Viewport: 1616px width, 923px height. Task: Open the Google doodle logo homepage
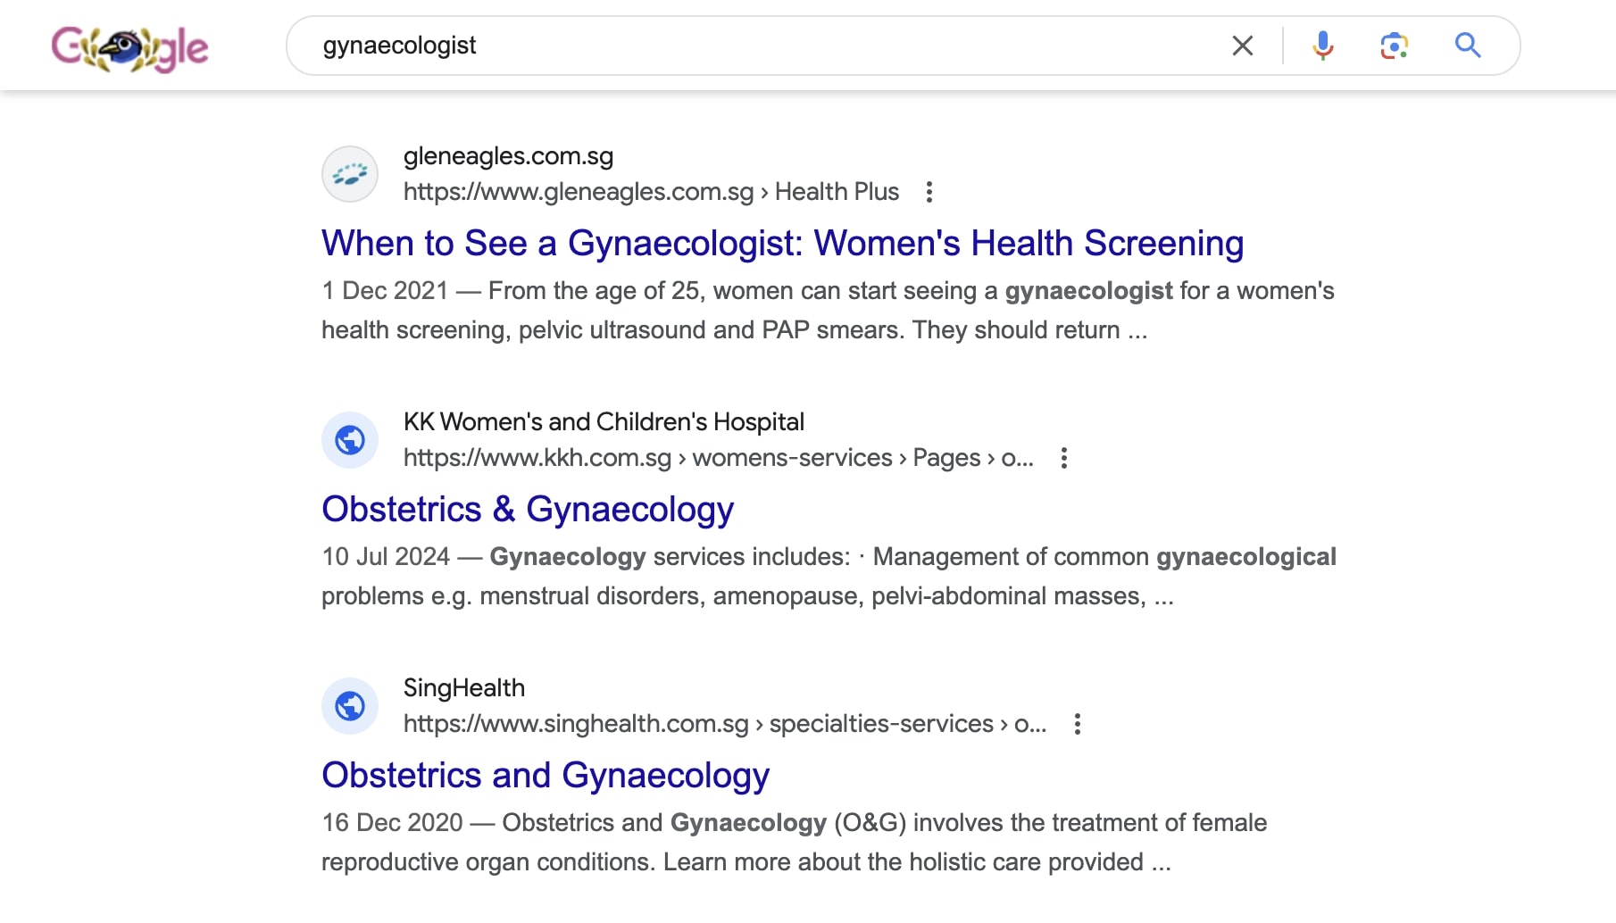click(x=129, y=48)
